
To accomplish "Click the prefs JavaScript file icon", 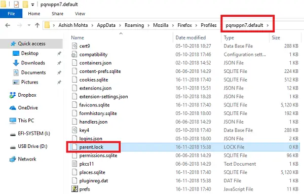I will [x=74, y=189].
